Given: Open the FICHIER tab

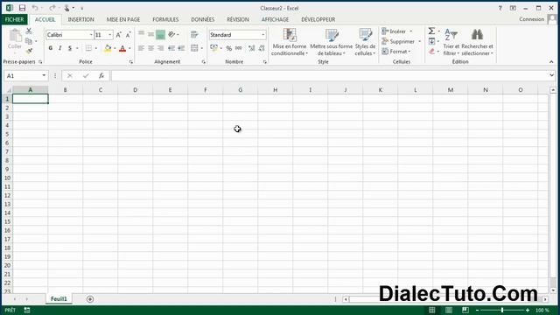Looking at the screenshot, I should tap(14, 19).
